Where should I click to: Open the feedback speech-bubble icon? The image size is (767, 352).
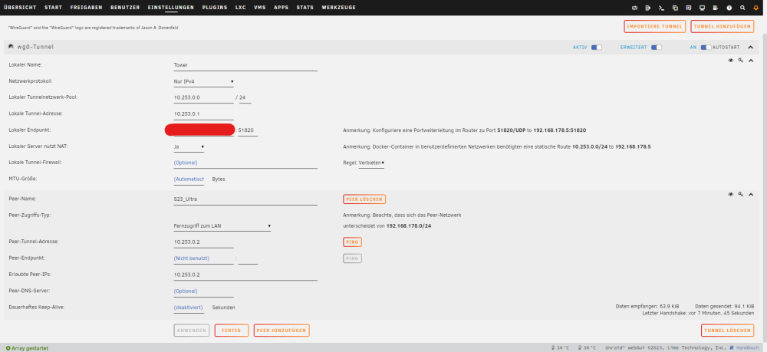[x=688, y=8]
